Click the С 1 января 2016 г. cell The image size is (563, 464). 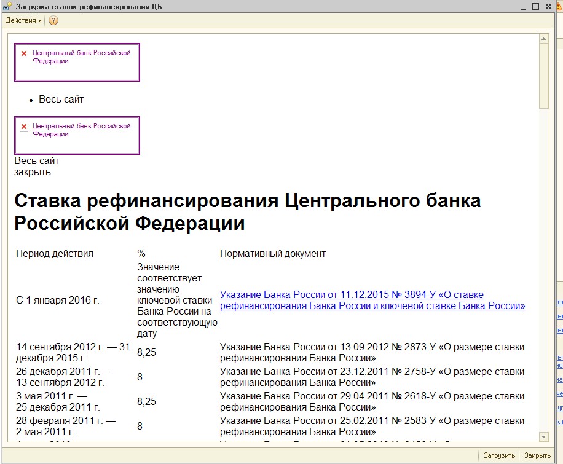coord(57,301)
